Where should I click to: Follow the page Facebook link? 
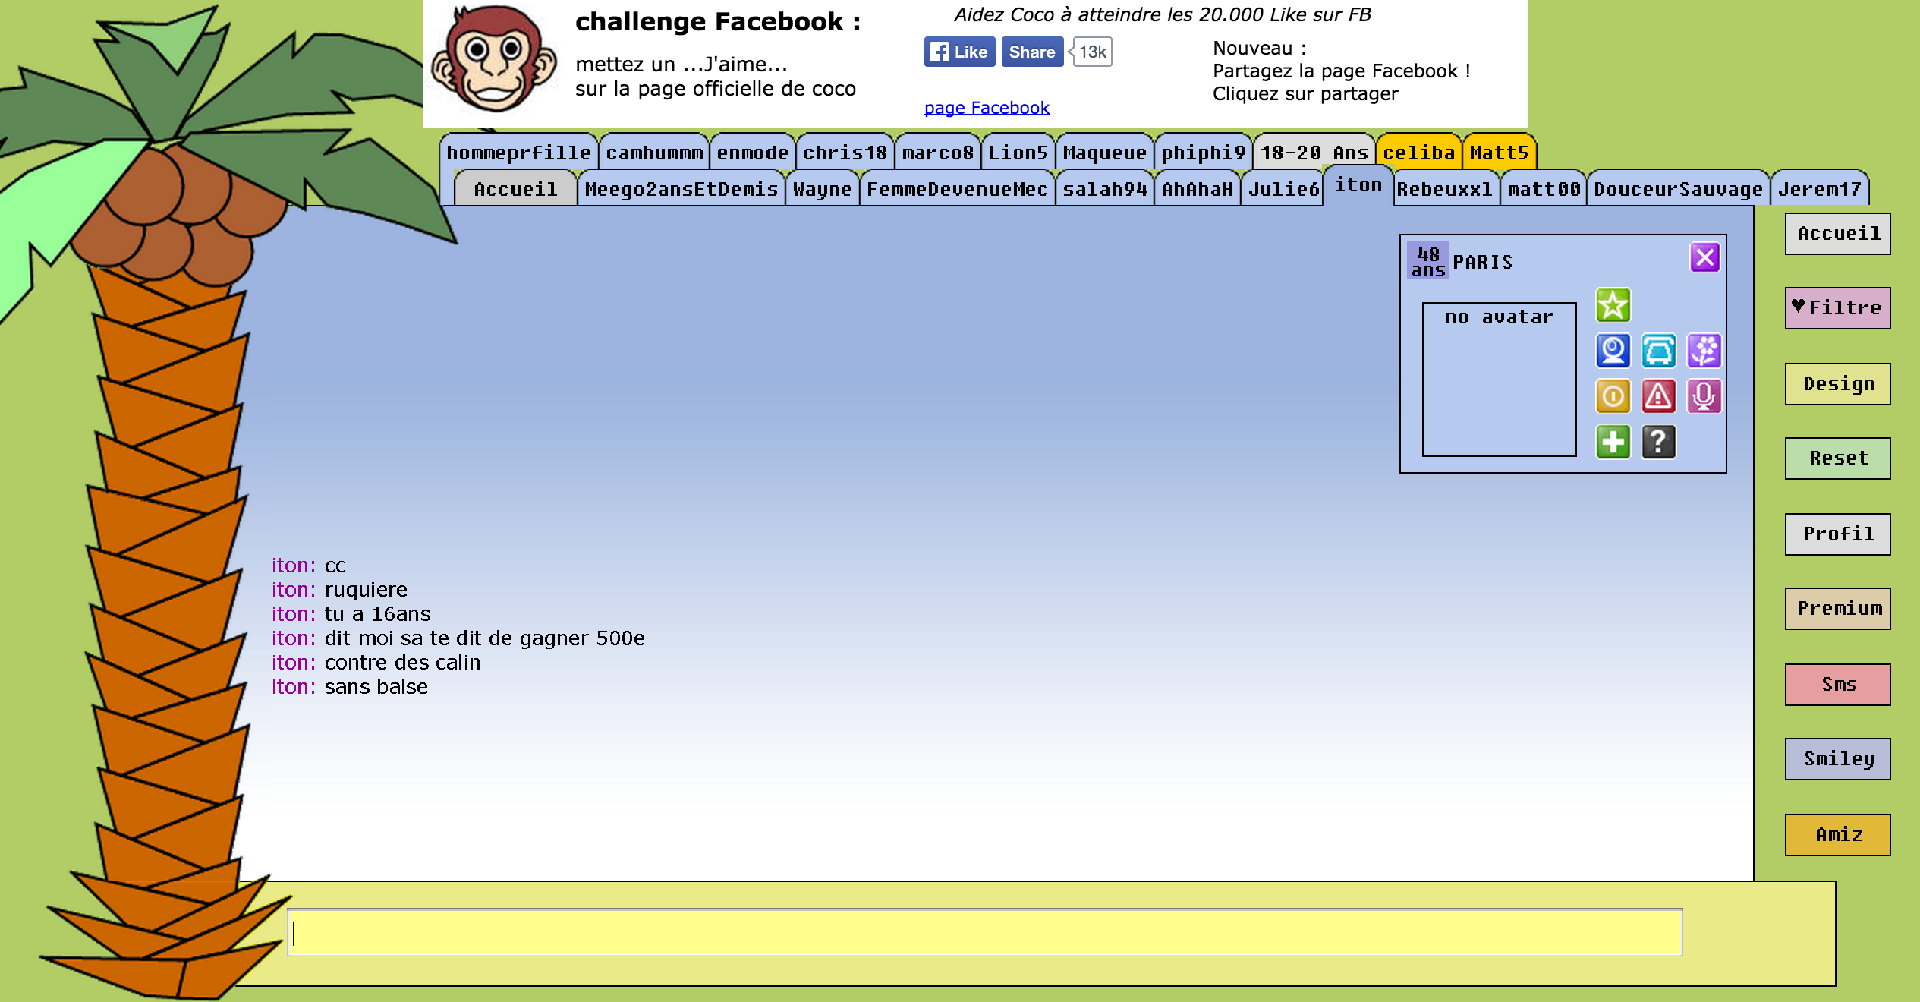click(986, 108)
